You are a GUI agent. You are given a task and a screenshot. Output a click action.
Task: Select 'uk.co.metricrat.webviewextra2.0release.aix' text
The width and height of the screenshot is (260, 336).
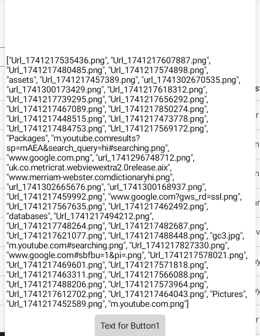88,168
